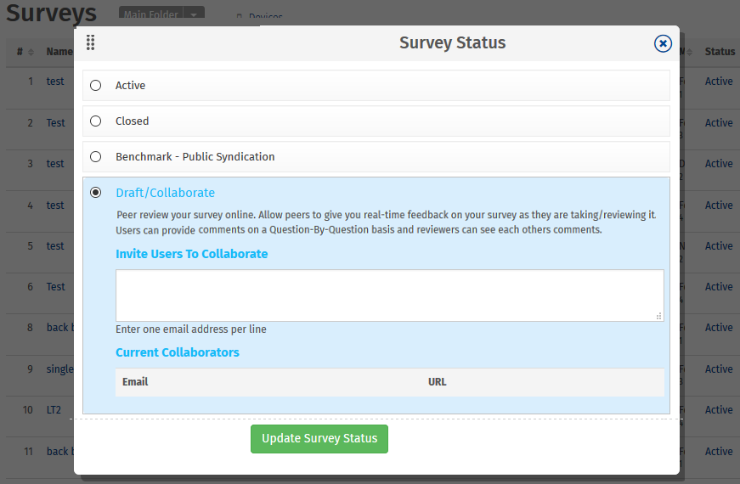The image size is (740, 484).
Task: Click the Survey Status dialog title
Action: pyautogui.click(x=452, y=43)
